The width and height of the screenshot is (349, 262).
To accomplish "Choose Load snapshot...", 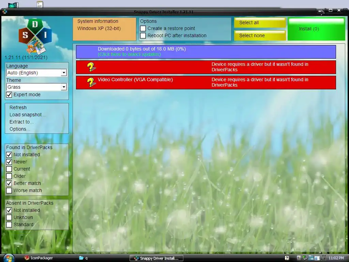I will click(x=27, y=115).
